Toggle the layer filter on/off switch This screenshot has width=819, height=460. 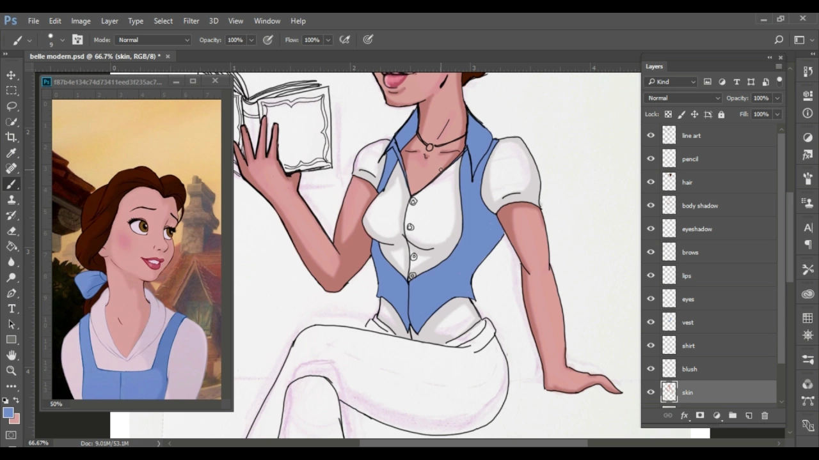point(779,80)
